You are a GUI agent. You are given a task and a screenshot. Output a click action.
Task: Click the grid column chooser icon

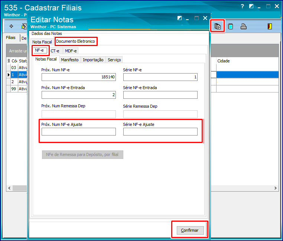point(9,61)
